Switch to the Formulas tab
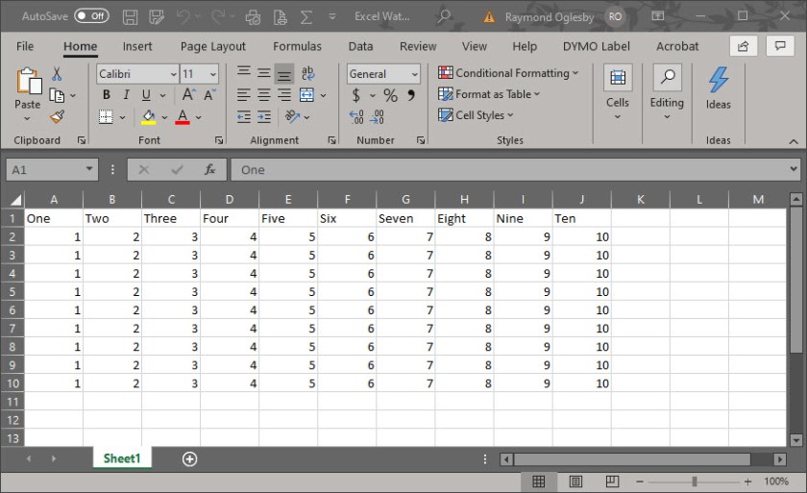The height and width of the screenshot is (493, 807). (x=297, y=46)
